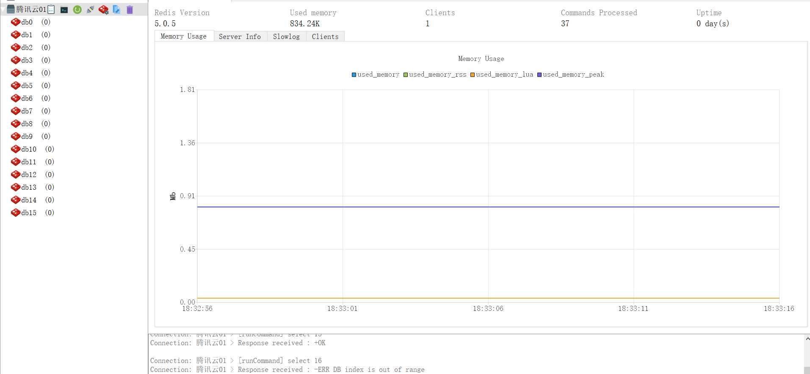Click the Clients header label
The width and height of the screenshot is (810, 374).
[x=440, y=13]
